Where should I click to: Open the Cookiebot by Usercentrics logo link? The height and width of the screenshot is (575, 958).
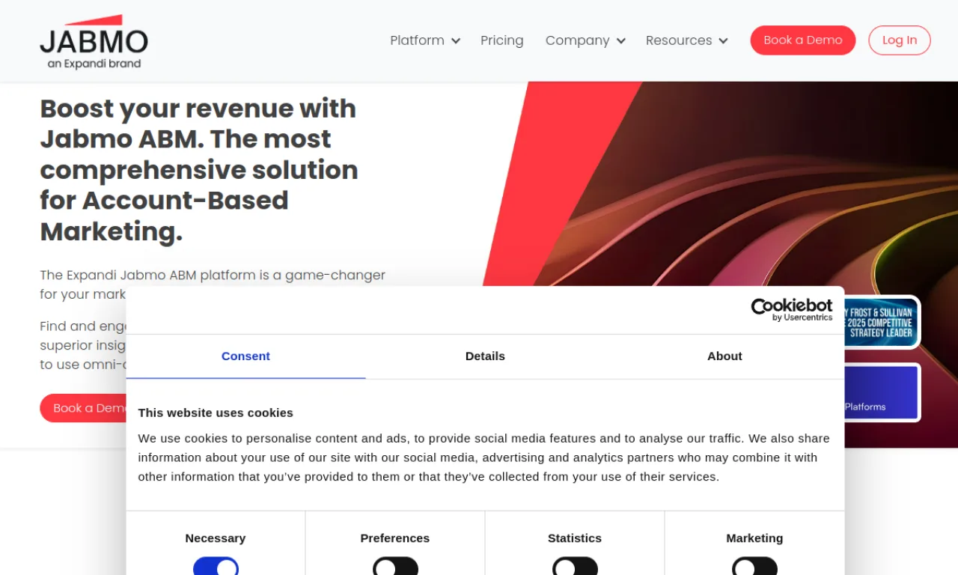792,309
